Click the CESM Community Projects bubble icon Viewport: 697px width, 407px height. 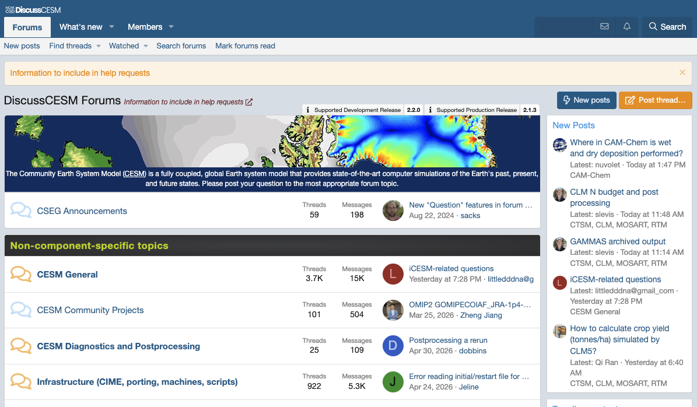21,310
